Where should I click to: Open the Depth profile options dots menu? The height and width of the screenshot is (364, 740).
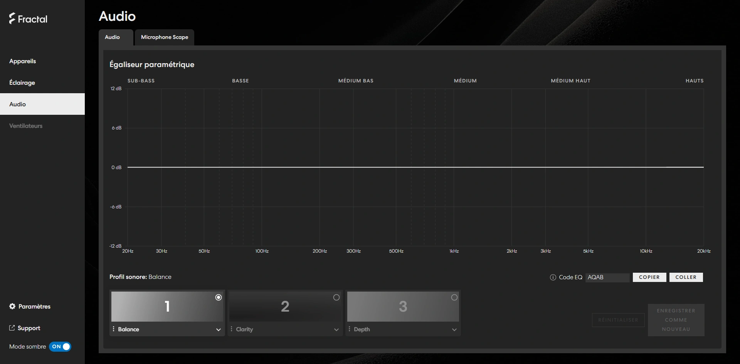[350, 329]
